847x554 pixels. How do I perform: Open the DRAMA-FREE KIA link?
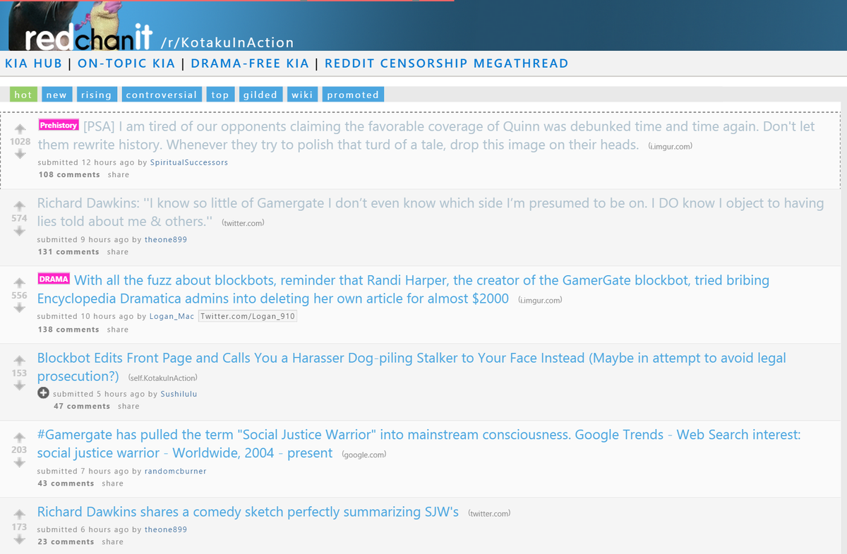click(x=250, y=64)
